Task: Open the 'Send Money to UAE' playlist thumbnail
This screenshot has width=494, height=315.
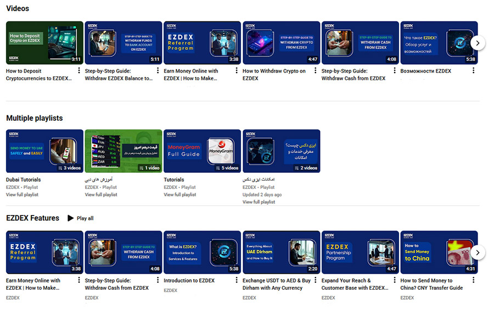Action: (x=44, y=151)
